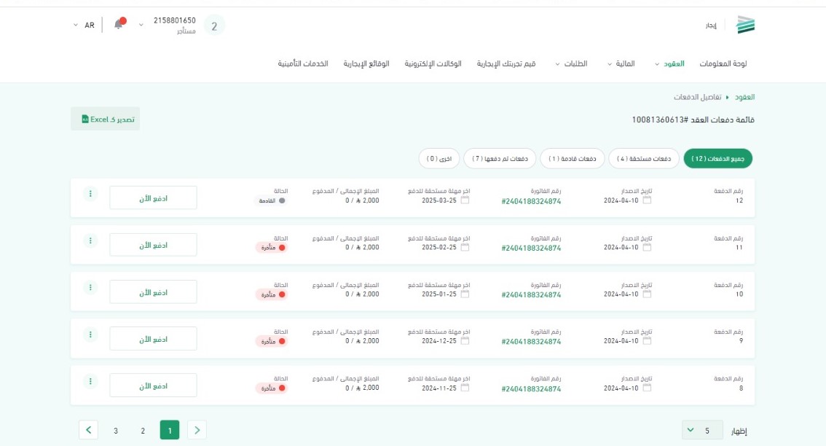The image size is (826, 446).
Task: Switch to دفعات تم دفعها (7) tab
Action: tap(500, 158)
